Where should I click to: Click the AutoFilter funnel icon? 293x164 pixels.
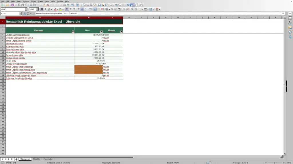pos(94,5)
